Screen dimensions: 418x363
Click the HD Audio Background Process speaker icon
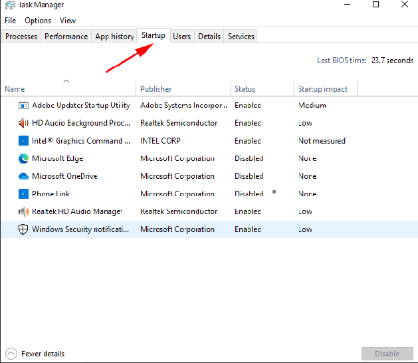point(23,123)
